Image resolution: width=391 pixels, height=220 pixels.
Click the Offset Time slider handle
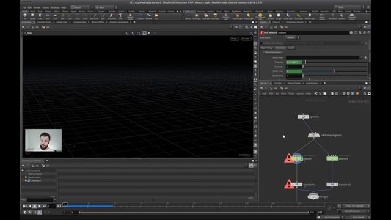click(335, 71)
